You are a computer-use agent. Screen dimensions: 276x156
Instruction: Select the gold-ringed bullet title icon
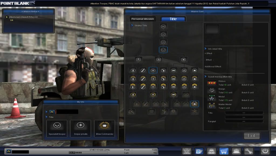[133, 95]
